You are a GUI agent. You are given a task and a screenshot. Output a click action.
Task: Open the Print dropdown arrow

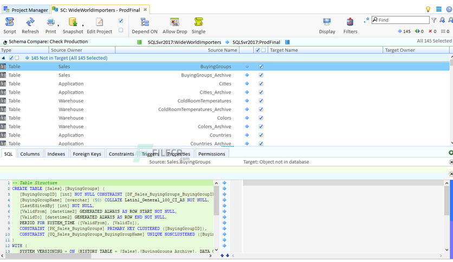(x=58, y=25)
